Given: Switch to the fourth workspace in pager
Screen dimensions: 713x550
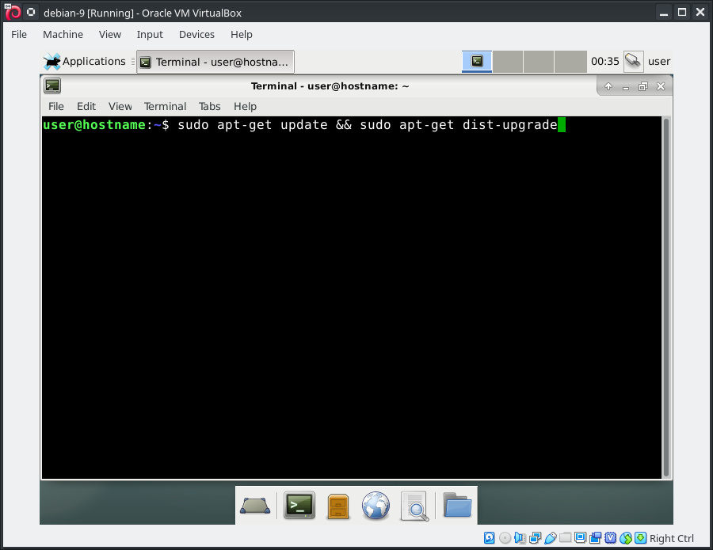Looking at the screenshot, I should pos(570,61).
